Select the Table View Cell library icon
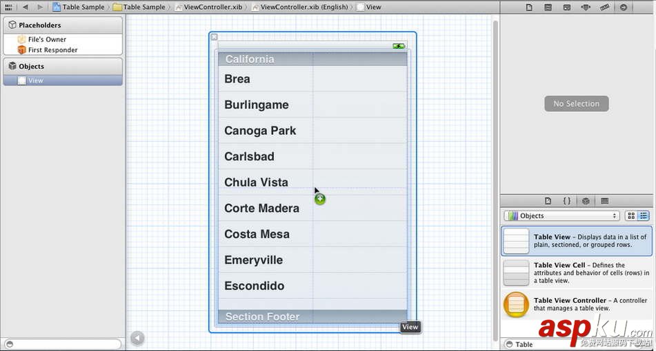This screenshot has height=351, width=656. coord(516,273)
